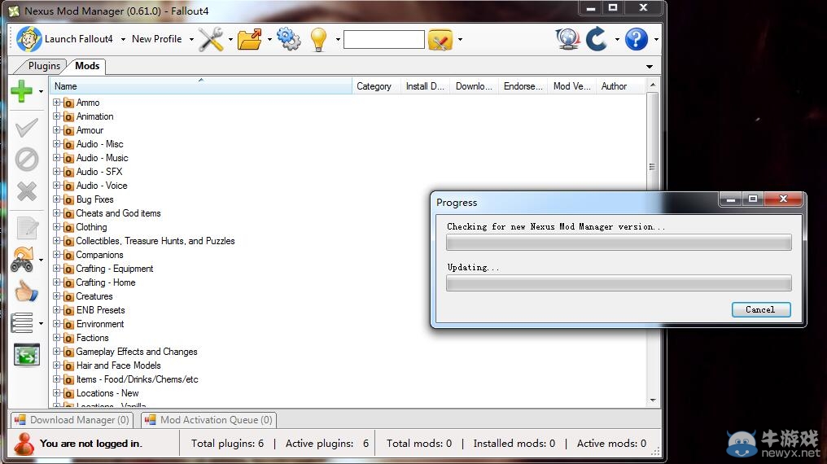The image size is (827, 464).
Task: Expand the Factions category node
Action: 56,338
